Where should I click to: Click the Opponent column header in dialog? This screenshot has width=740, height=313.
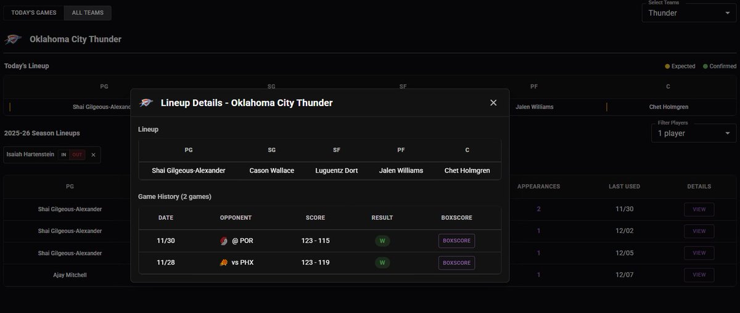pyautogui.click(x=236, y=217)
